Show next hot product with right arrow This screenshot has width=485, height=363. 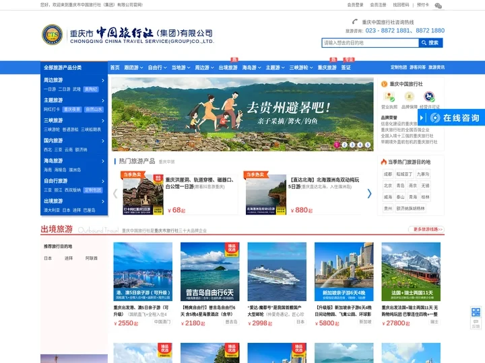(x=369, y=194)
